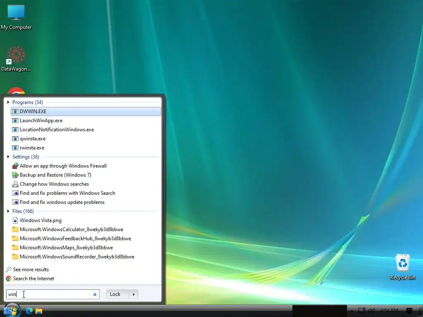The height and width of the screenshot is (317, 423).
Task: Click the rwinsta.exe program icon
Action: pyautogui.click(x=15, y=148)
